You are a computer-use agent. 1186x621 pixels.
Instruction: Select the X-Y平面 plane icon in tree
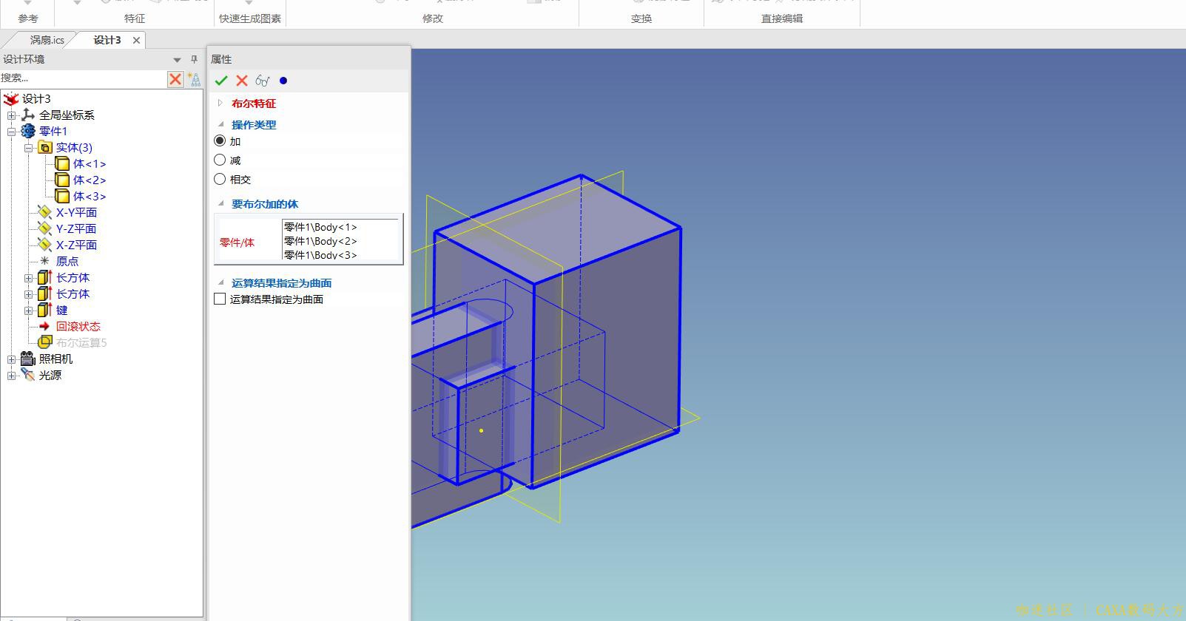44,212
